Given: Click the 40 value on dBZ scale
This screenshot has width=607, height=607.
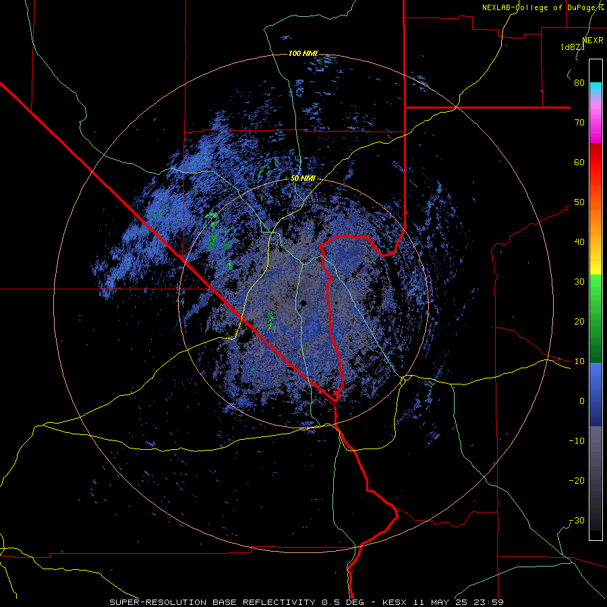Looking at the screenshot, I should (579, 242).
